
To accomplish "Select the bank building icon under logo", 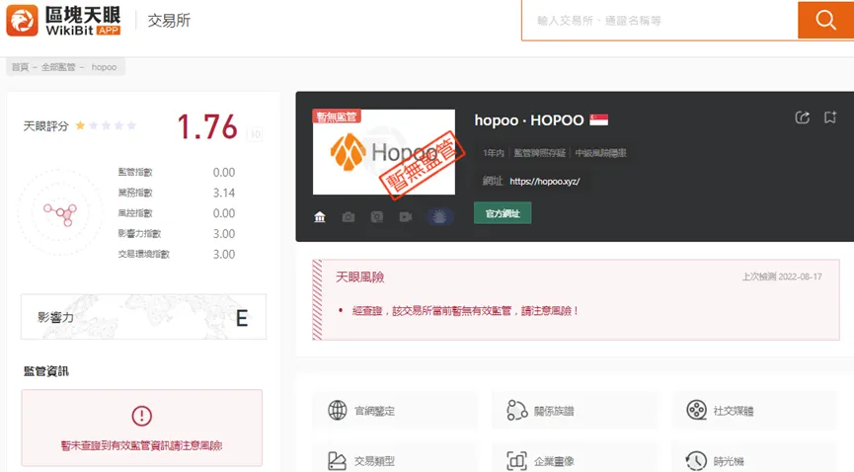I will point(320,217).
